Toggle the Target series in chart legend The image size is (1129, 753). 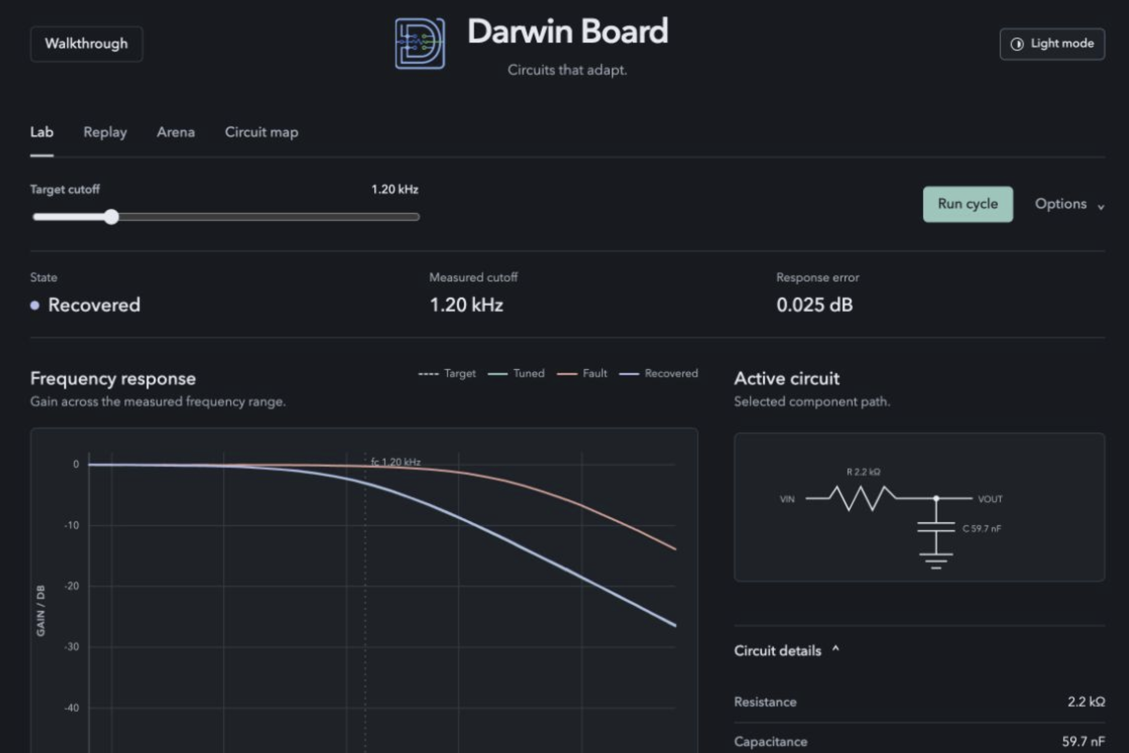pyautogui.click(x=447, y=373)
